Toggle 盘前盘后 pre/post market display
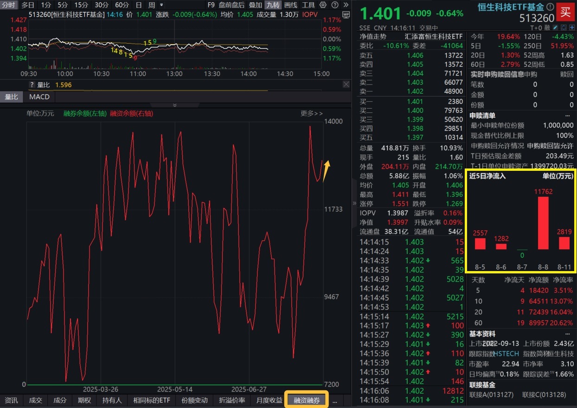Image resolution: width=577 pixels, height=408 pixels. tap(231, 5)
